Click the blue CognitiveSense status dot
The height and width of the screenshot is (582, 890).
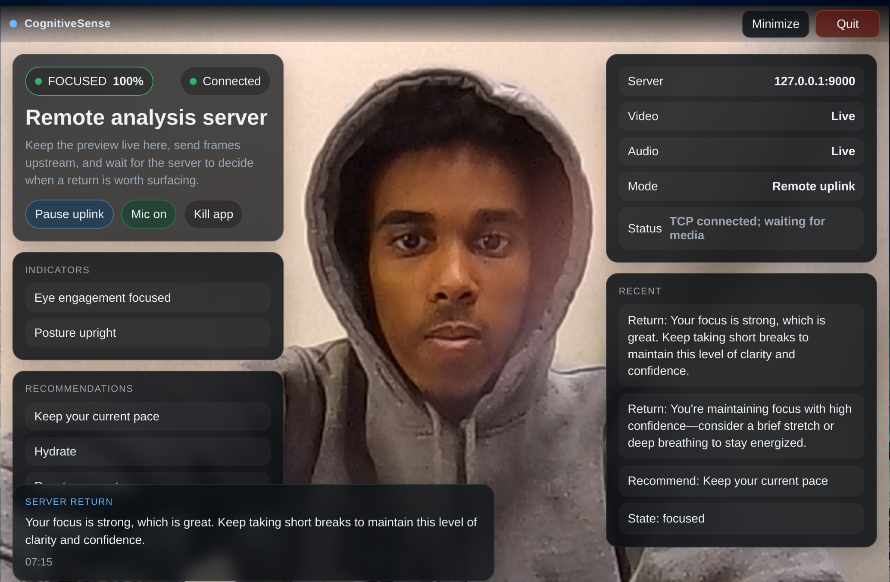13,24
